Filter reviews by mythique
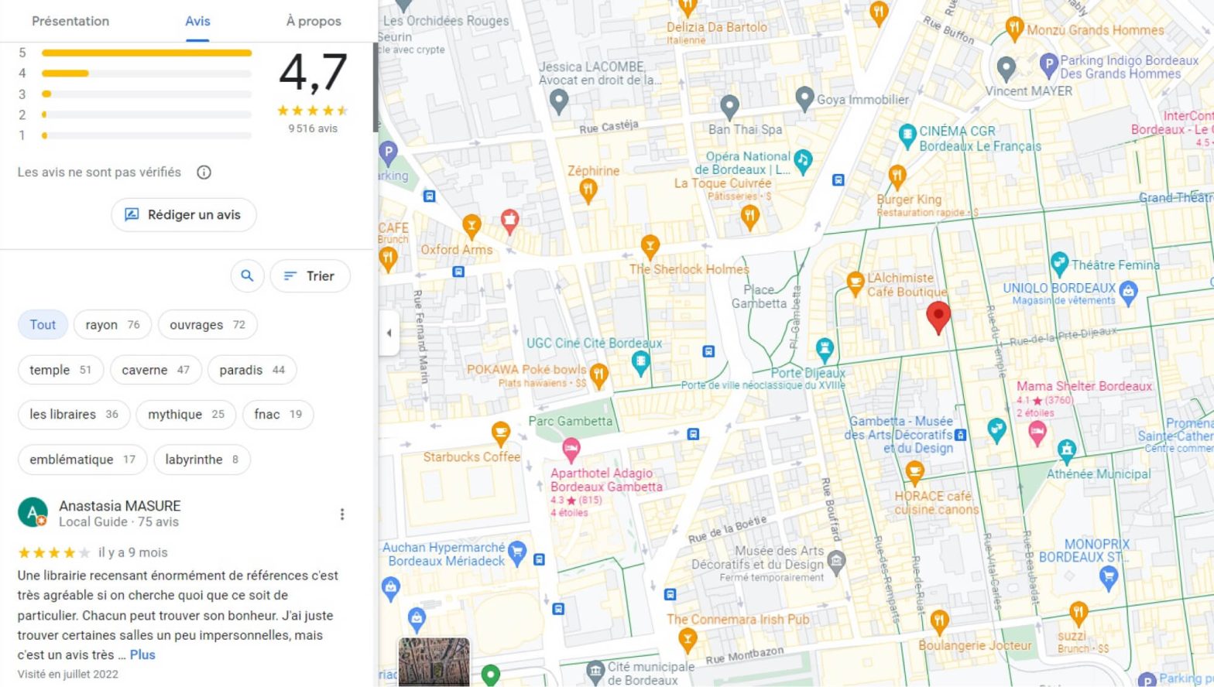The height and width of the screenshot is (687, 1214). 186,415
